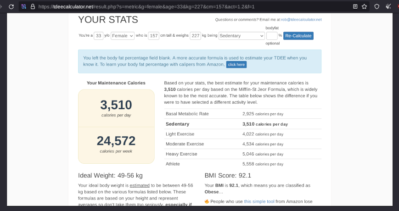Screen dimensions: 399x211
Task: Focus the height field showing 157
Action: (x=154, y=36)
